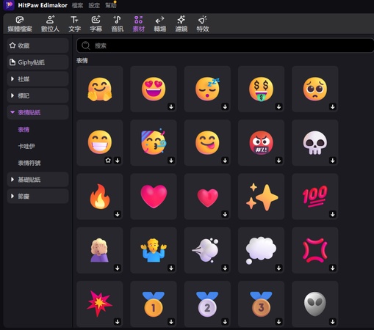
Task: Open the 轉場 transitions tool
Action: pyautogui.click(x=160, y=24)
